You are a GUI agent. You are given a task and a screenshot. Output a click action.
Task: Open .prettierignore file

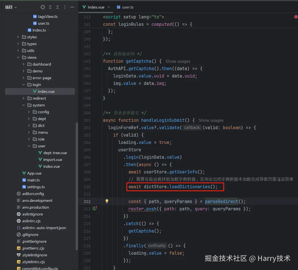point(32,241)
